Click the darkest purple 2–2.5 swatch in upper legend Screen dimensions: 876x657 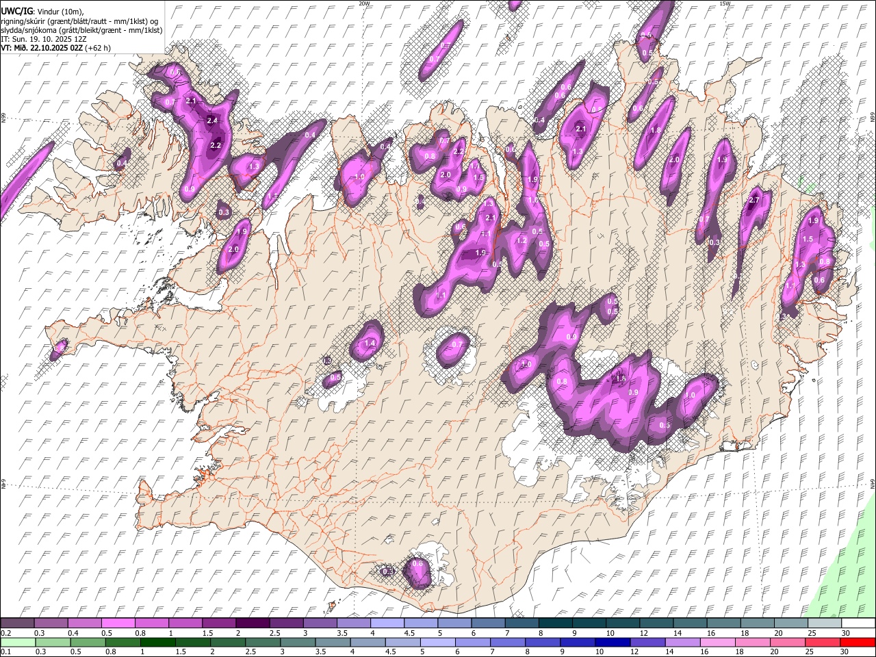click(252, 623)
